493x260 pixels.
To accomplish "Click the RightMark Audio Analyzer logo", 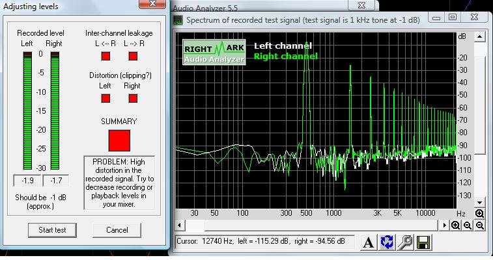I will coord(214,52).
